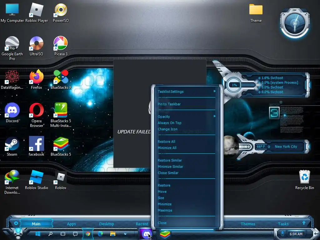Click the Discord taskbar button

click(146, 234)
